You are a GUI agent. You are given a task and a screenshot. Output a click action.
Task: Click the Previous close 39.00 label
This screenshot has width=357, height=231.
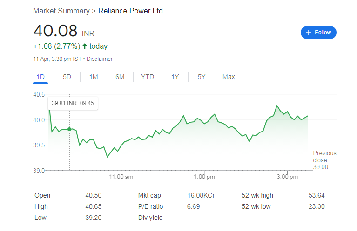coord(324,160)
